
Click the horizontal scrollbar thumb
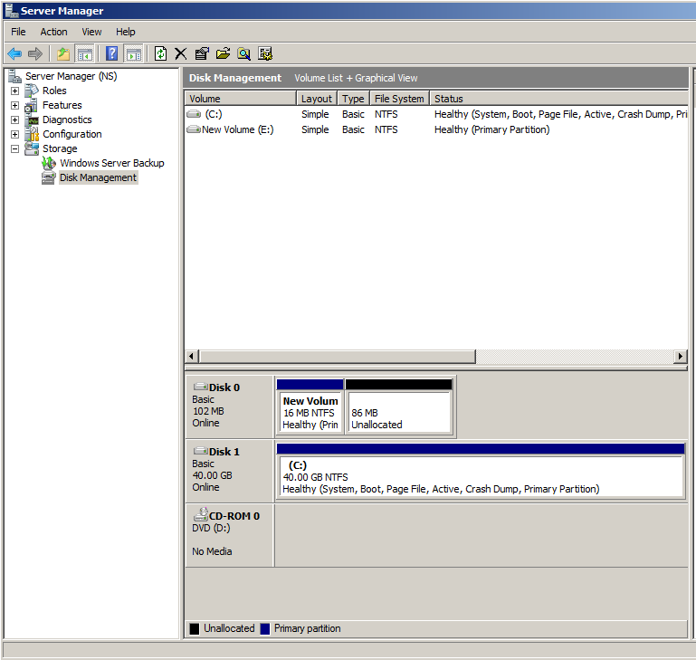tap(338, 356)
